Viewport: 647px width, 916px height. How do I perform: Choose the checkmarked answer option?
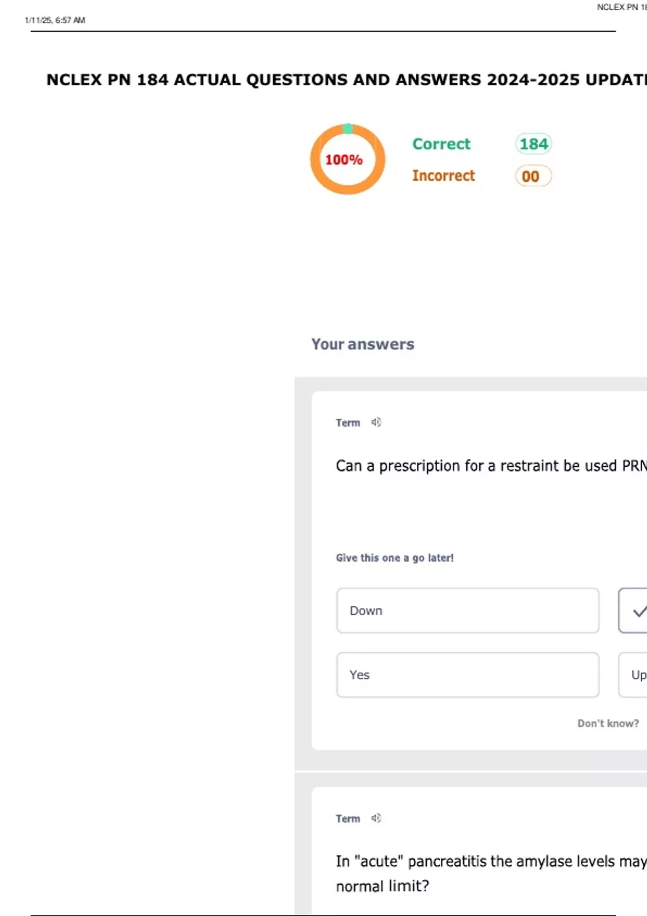[633, 610]
